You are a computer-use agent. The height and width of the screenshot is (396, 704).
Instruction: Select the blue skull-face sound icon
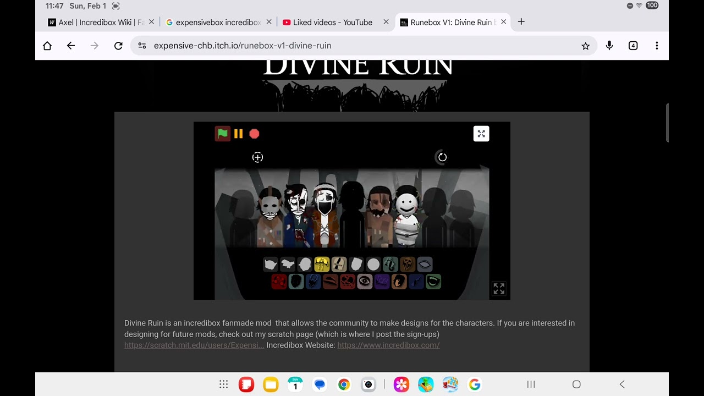point(313,282)
